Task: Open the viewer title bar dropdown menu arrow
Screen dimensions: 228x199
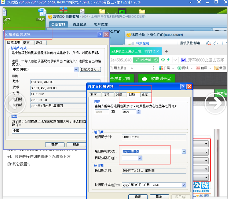Action: coord(190,2)
